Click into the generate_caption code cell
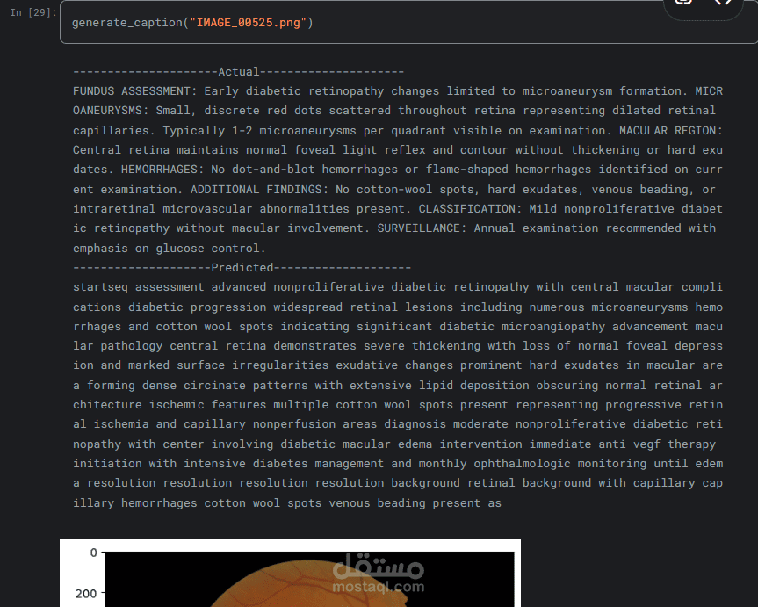This screenshot has width=758, height=607. (x=408, y=22)
